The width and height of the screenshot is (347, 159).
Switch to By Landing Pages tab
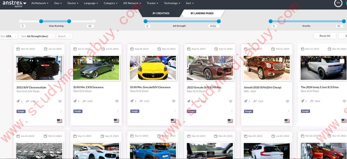202,13
